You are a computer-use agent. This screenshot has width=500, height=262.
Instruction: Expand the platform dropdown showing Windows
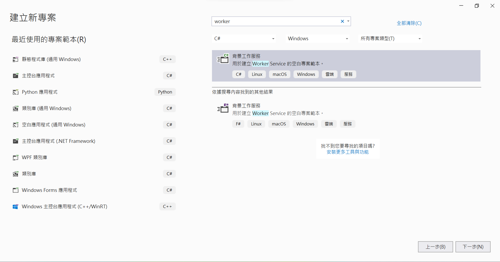[347, 38]
